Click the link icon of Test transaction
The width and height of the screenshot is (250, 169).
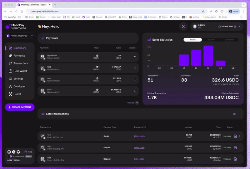(42, 136)
